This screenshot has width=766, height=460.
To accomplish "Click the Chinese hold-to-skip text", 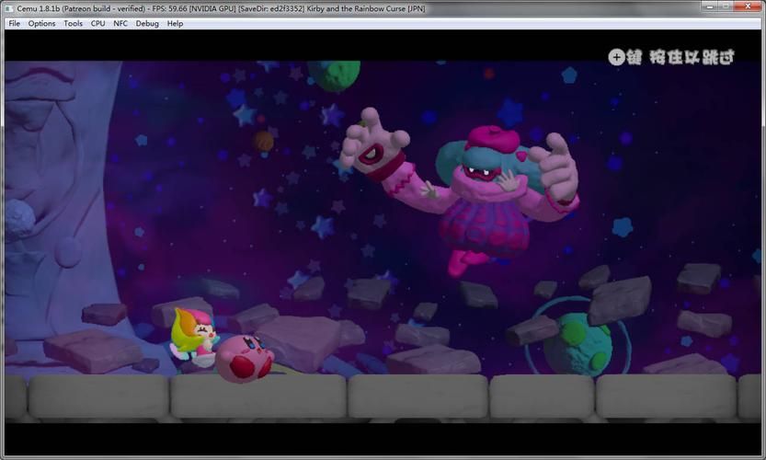I will (680, 57).
